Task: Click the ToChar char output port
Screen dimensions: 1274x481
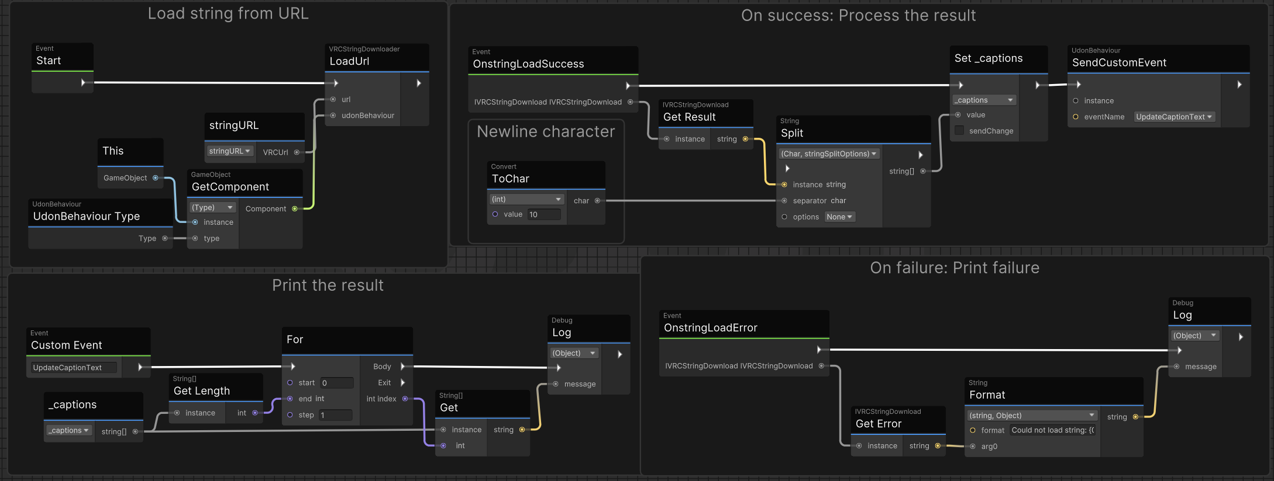Action: point(597,201)
